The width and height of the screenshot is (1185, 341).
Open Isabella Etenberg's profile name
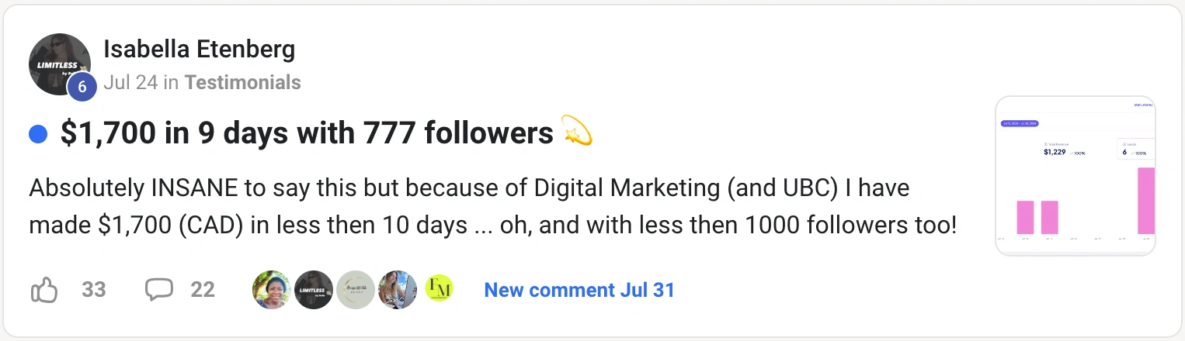[x=199, y=50]
